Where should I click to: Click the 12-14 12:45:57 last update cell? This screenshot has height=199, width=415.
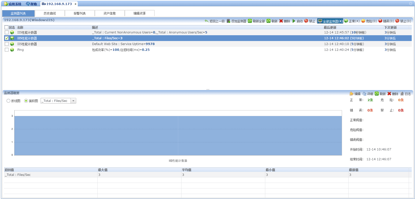pos(345,32)
